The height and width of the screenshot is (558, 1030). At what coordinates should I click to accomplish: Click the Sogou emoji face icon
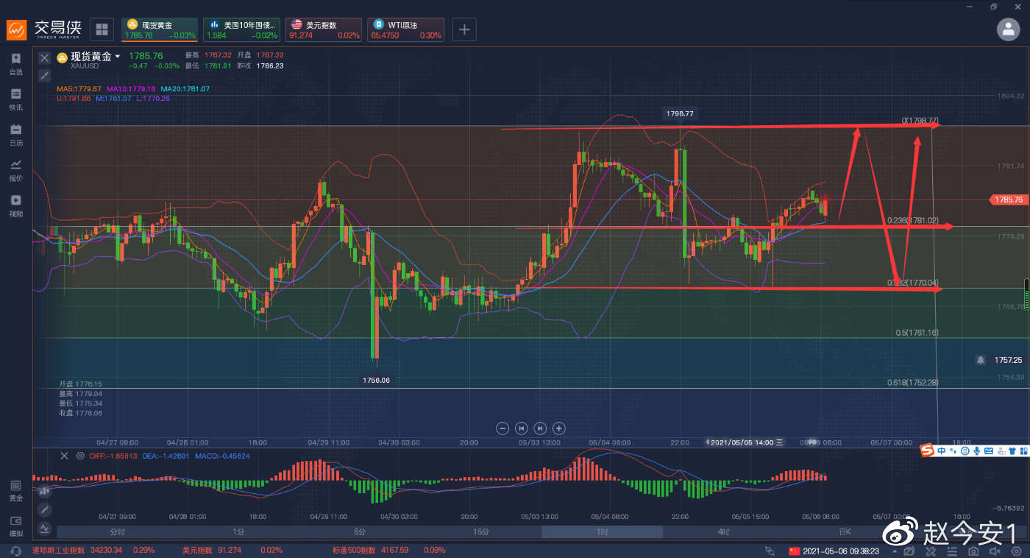964,451
